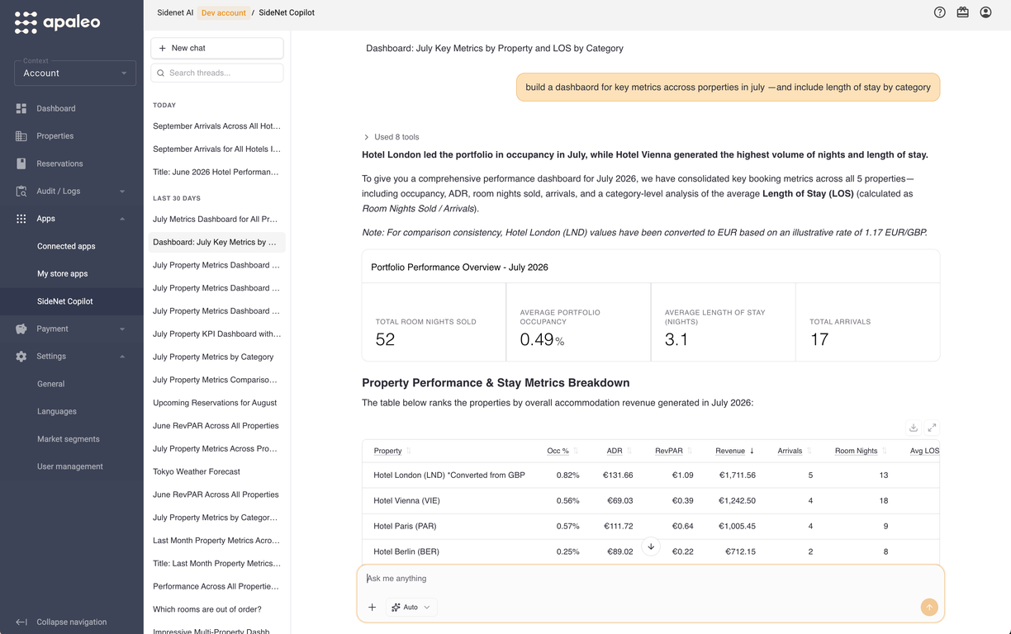Open thread Upcoming Reservations for August
1011x634 pixels.
(x=215, y=403)
